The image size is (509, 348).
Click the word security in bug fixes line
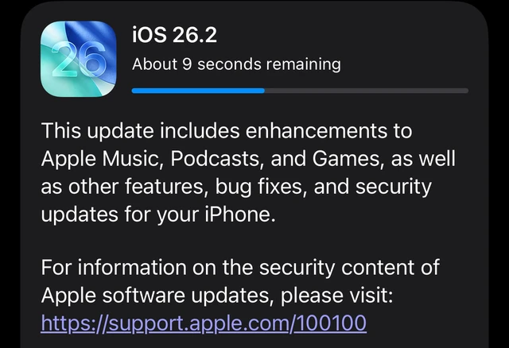pyautogui.click(x=394, y=188)
